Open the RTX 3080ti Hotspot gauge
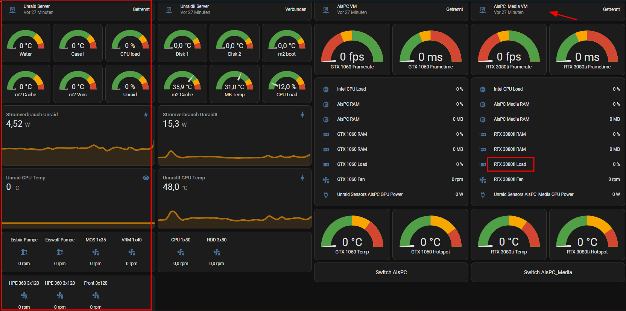Viewport: 626px width, 311px height. coord(587,235)
